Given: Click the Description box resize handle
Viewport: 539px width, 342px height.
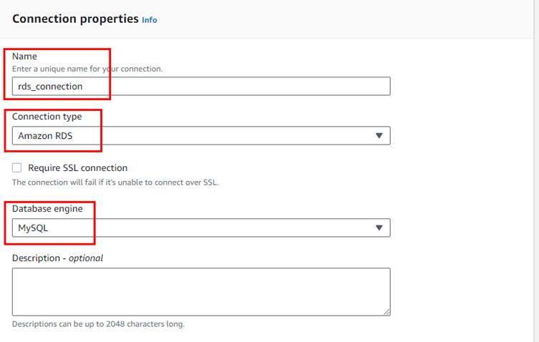Looking at the screenshot, I should tap(387, 312).
